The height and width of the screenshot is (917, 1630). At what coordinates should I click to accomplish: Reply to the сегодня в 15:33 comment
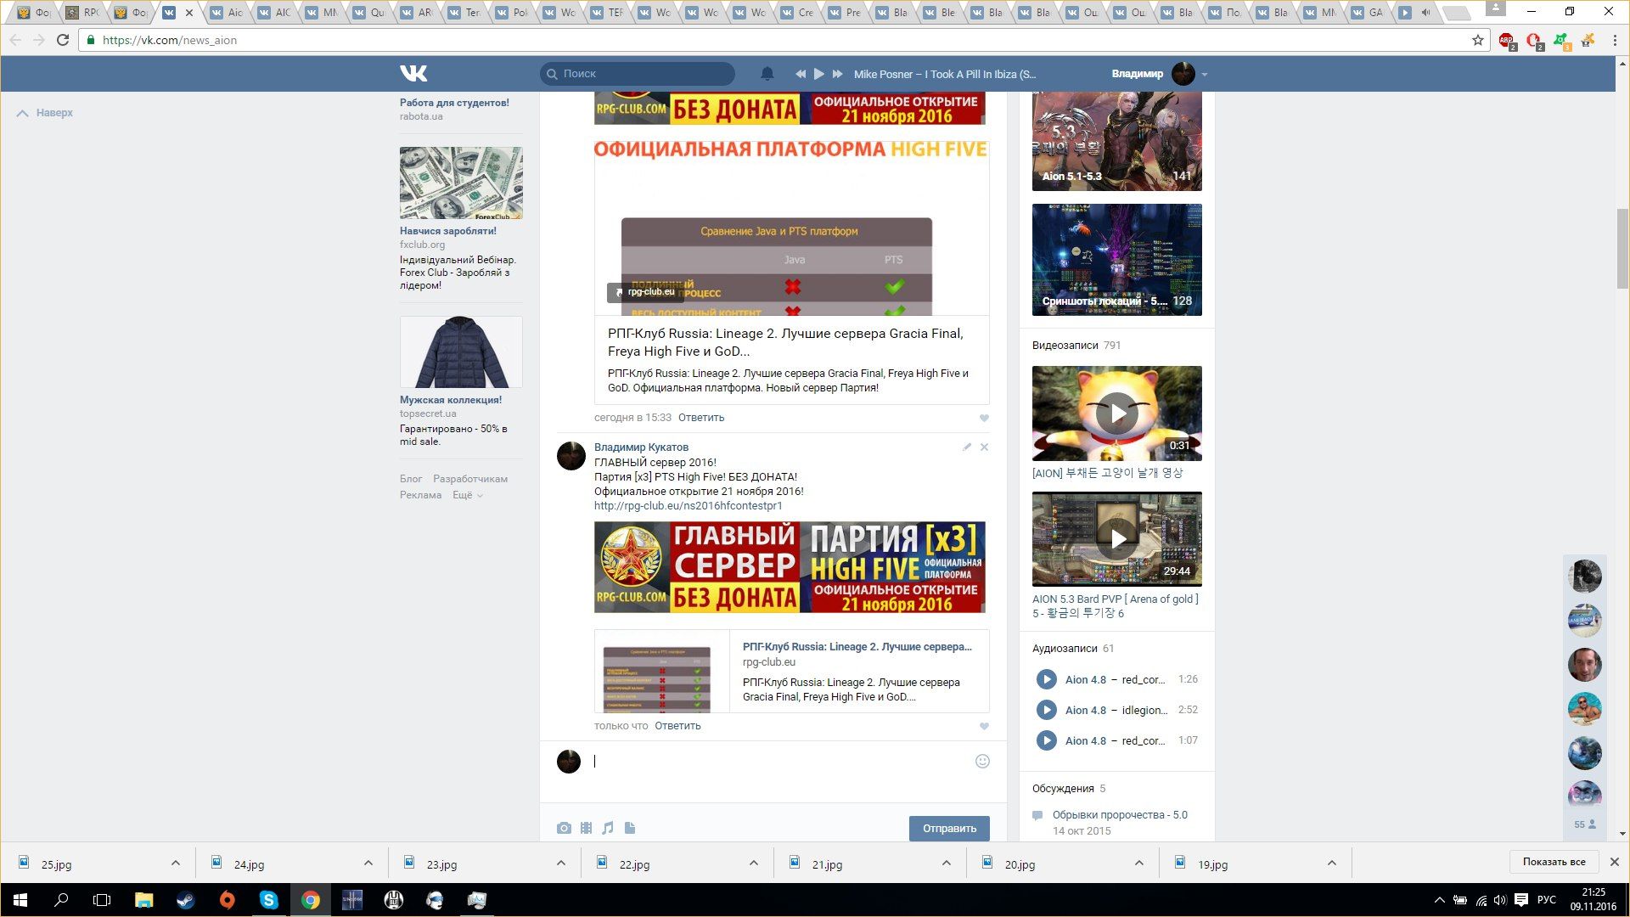click(x=701, y=418)
